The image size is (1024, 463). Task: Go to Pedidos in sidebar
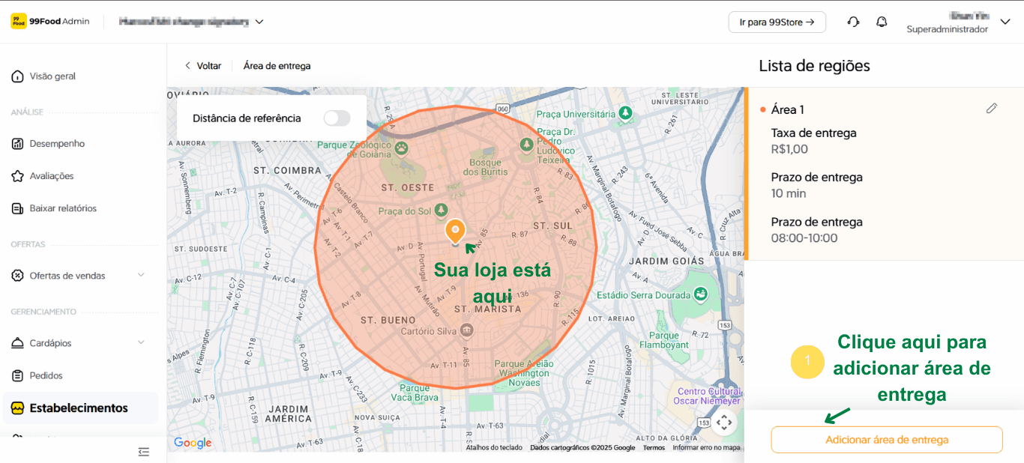(x=46, y=375)
